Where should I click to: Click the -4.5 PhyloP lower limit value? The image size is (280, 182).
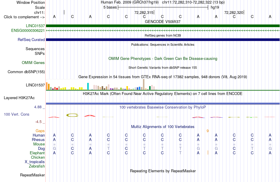click(x=38, y=122)
